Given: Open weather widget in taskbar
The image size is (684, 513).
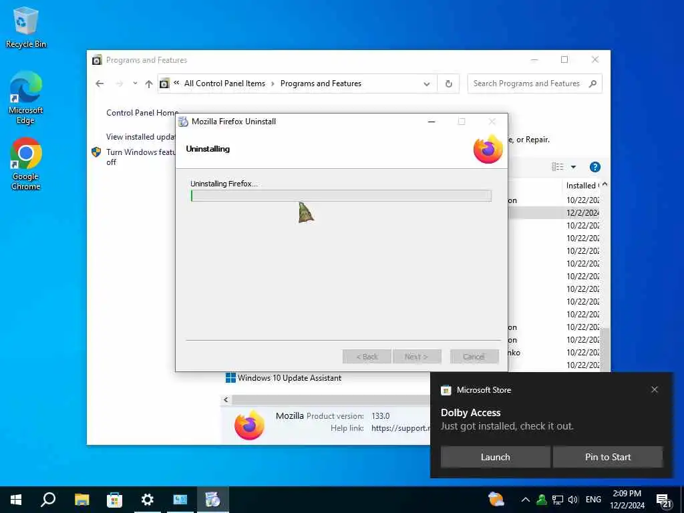Looking at the screenshot, I should [496, 500].
